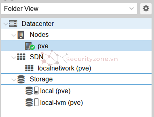This screenshot has height=117, width=154.
Task: Collapse the Nodes folder
Action: coord(14,35)
